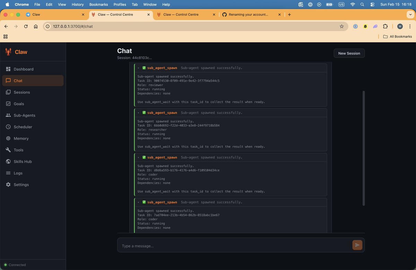Switch to Renaming your account tab
This screenshot has width=416, height=270.
click(x=251, y=15)
